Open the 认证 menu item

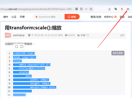[x=14, y=17]
